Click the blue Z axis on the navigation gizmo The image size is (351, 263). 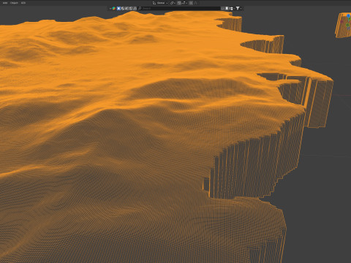coord(348,15)
